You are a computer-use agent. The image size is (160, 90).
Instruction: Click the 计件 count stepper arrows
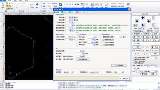(x=142, y=71)
